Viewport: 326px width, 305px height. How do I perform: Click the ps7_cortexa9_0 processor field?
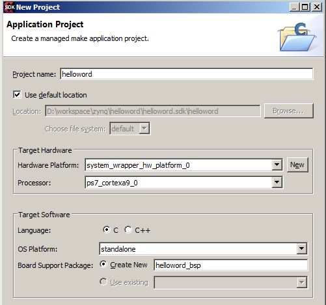(183, 183)
